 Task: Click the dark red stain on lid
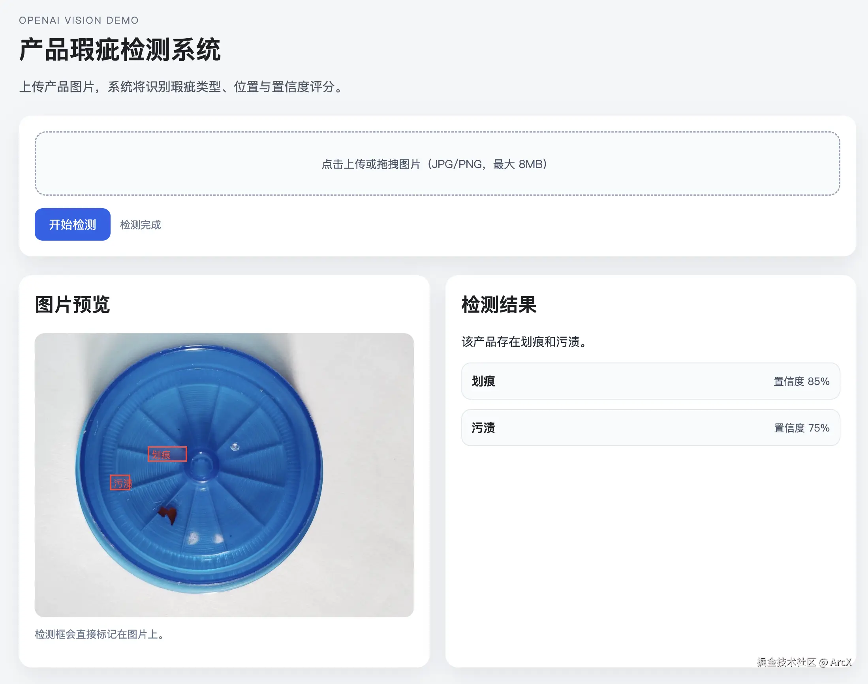tap(168, 514)
